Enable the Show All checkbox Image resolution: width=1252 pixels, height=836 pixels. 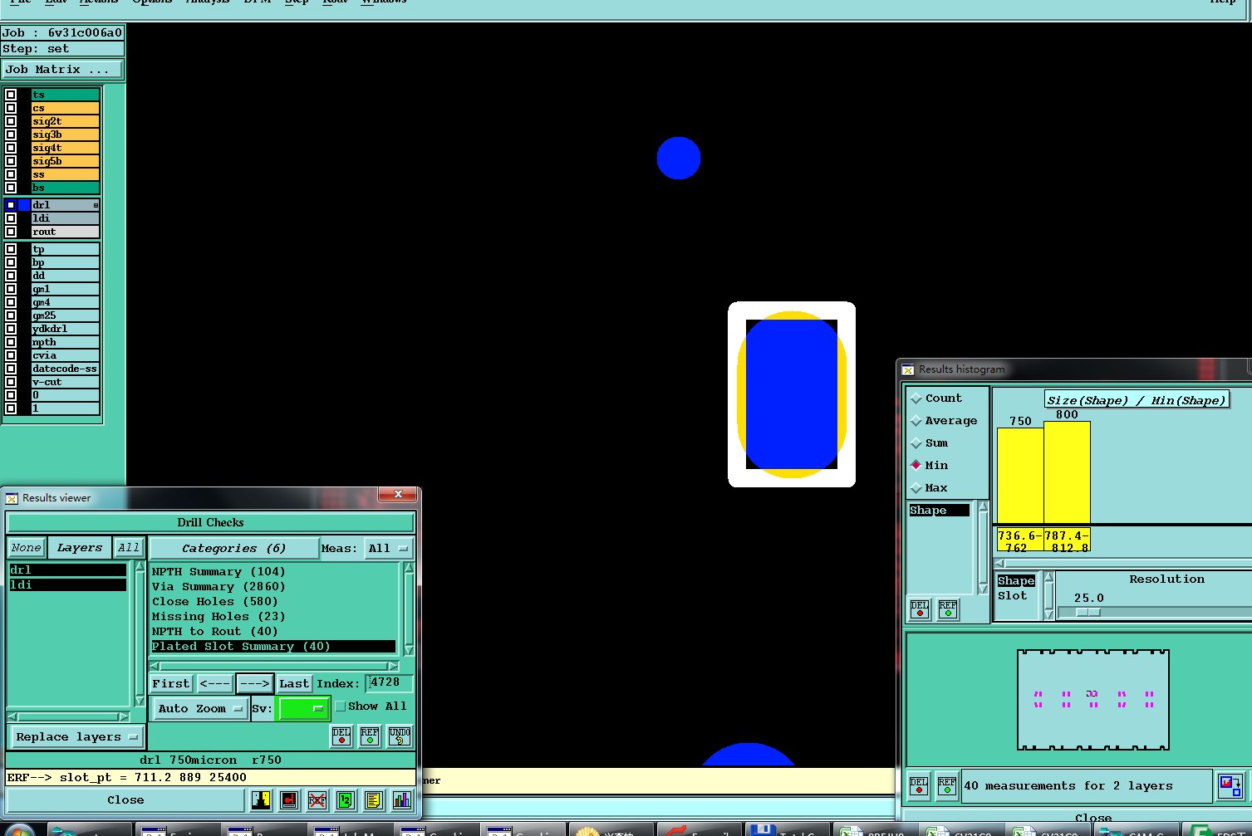[340, 706]
